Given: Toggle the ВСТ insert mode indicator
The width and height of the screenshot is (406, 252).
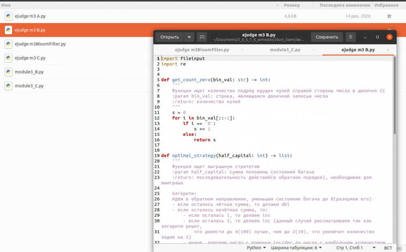Looking at the screenshot, I should tap(388, 248).
